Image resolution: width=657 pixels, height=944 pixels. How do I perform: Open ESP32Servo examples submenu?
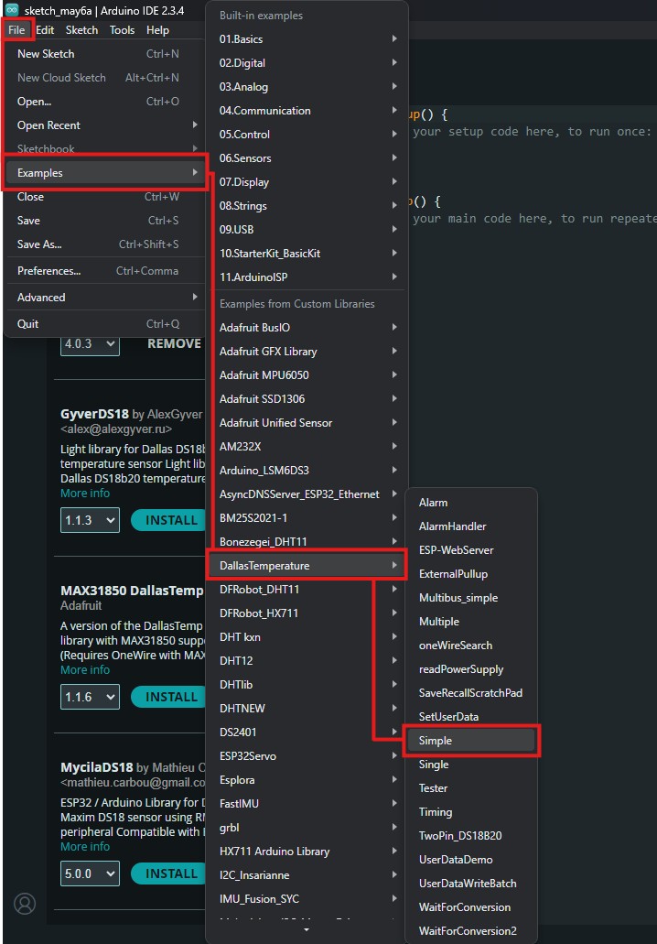coord(307,756)
